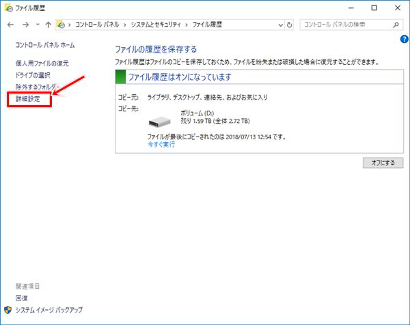This screenshot has height=325, width=410.
Task: Expand the address bar history dropdown
Action: 281,25
